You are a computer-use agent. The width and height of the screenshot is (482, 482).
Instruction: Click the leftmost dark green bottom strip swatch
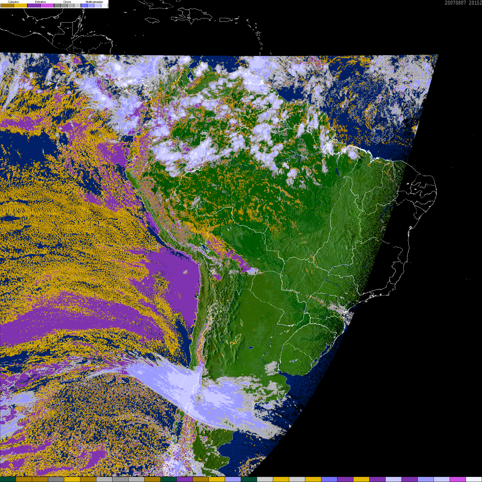8,479
